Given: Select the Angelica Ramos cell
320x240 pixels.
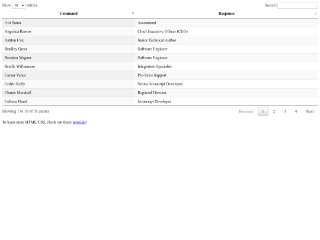Looking at the screenshot, I should 68,31.
